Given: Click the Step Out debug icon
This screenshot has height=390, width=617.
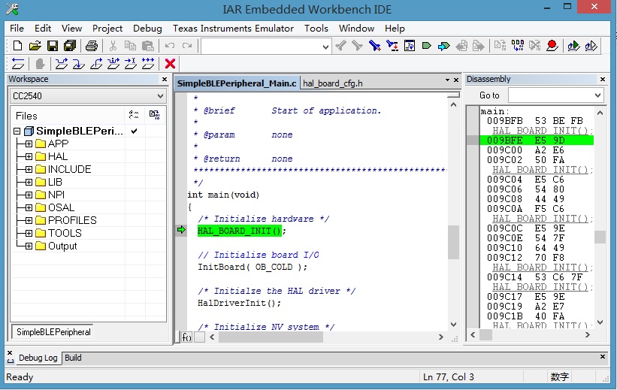Looking at the screenshot, I should point(96,64).
